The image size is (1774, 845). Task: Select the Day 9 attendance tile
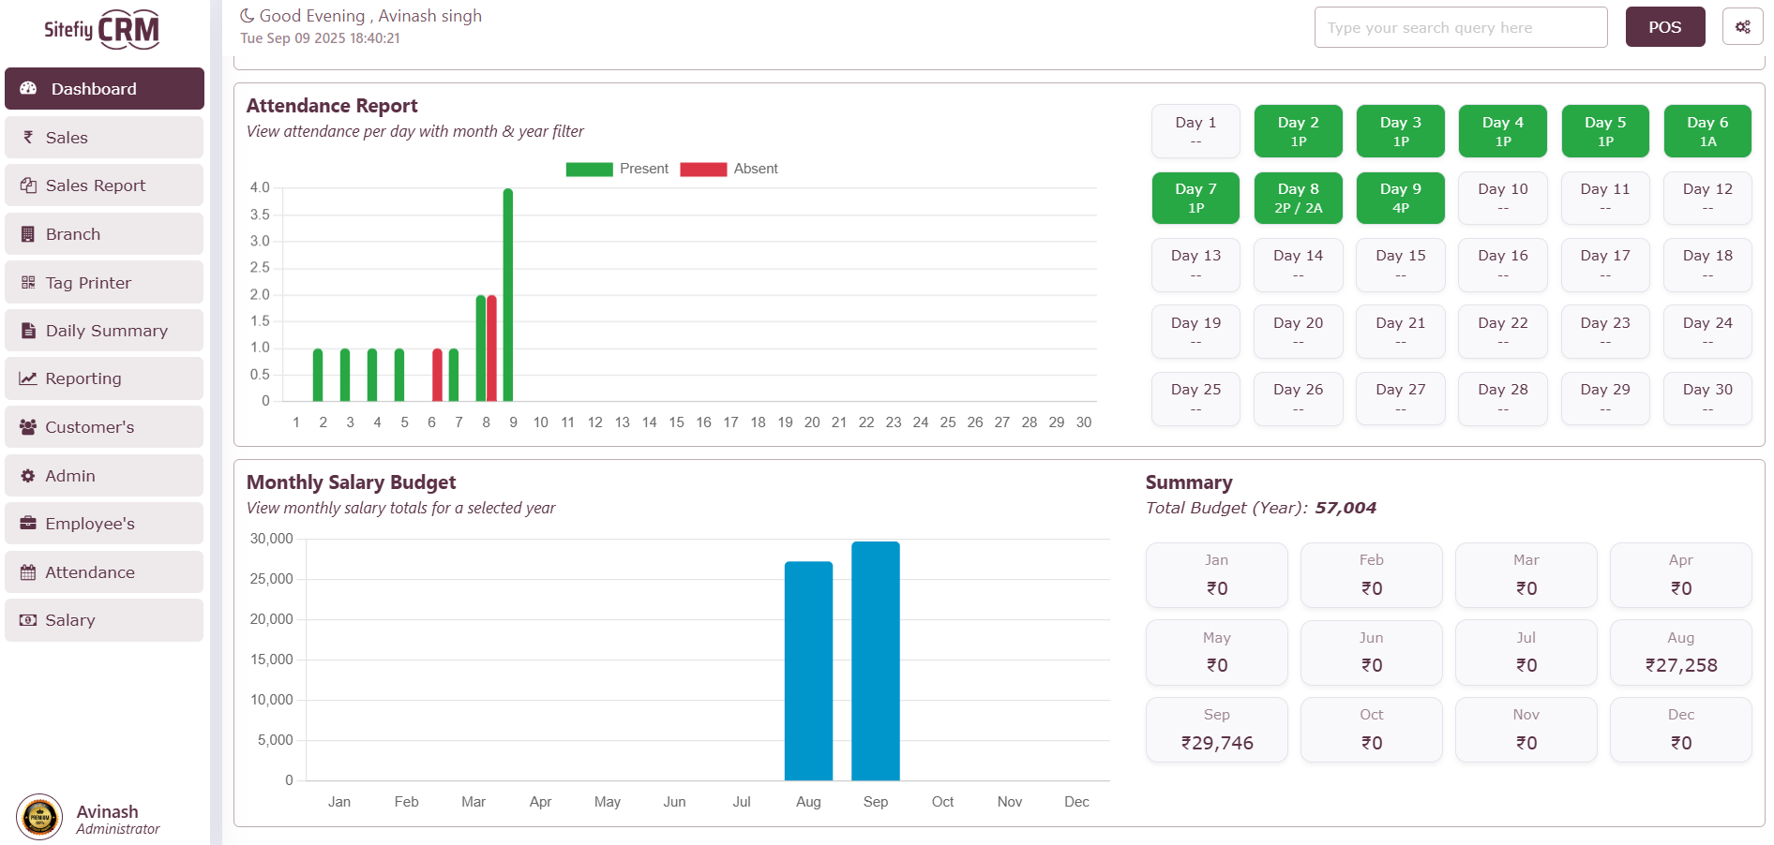[x=1400, y=198]
